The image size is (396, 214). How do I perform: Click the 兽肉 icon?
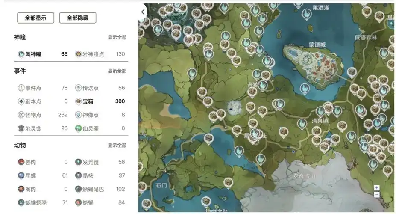point(21,162)
